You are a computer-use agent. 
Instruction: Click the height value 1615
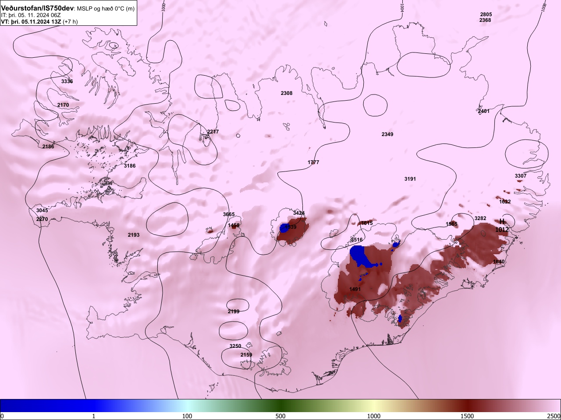(x=367, y=223)
